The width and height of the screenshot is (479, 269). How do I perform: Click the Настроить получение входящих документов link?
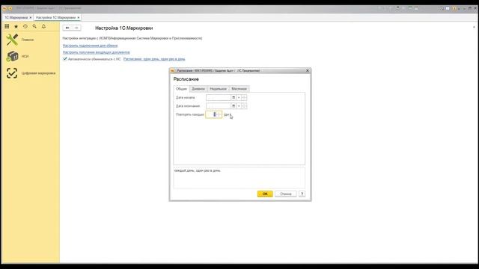[x=97, y=52]
